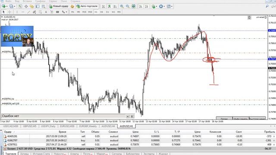Sort orders by the Время column

63,132
